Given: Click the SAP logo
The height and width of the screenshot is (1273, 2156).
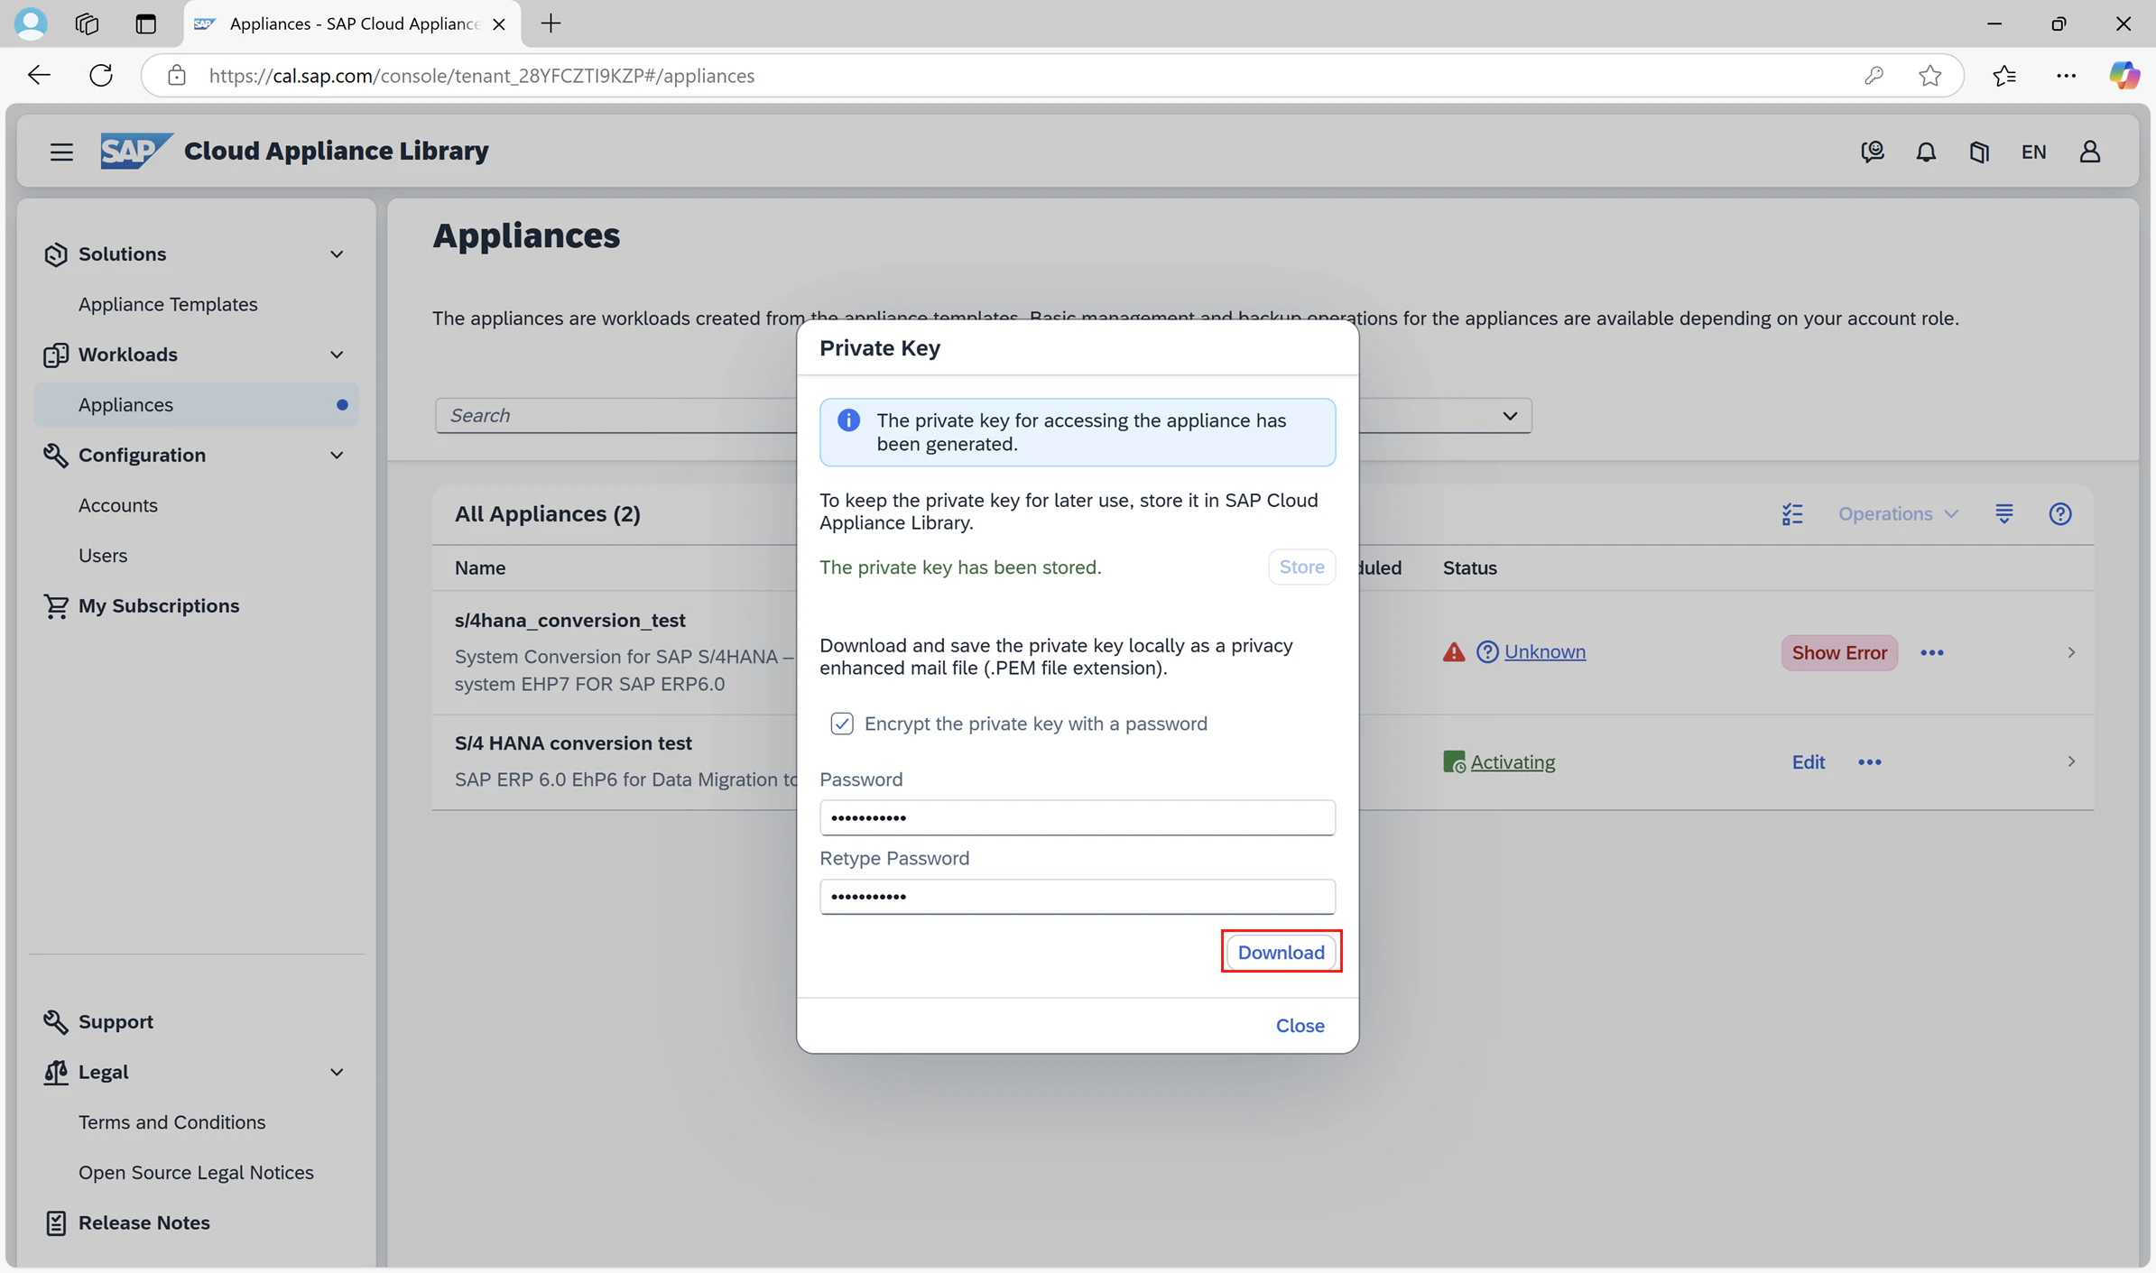Looking at the screenshot, I should 136,151.
